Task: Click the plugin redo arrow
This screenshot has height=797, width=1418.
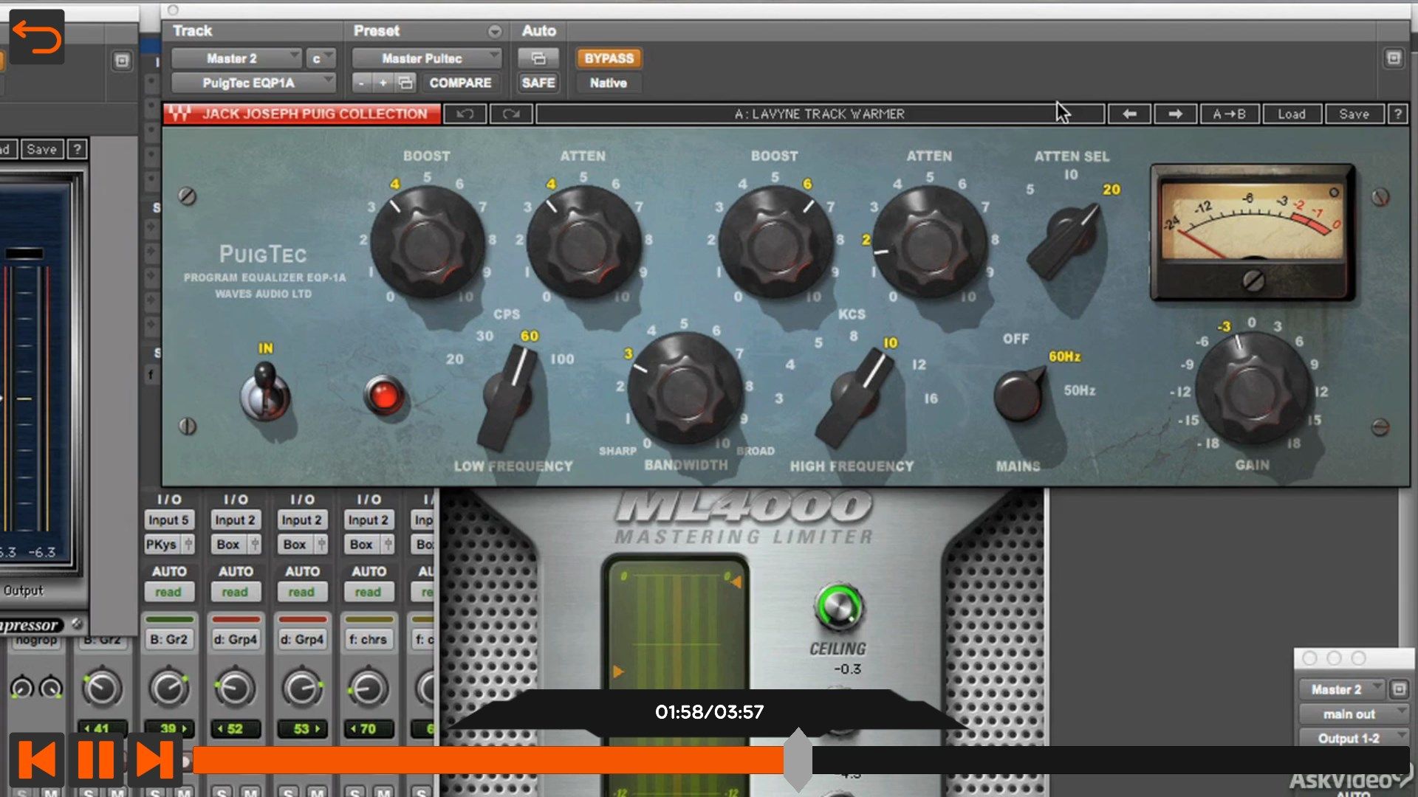Action: click(511, 114)
